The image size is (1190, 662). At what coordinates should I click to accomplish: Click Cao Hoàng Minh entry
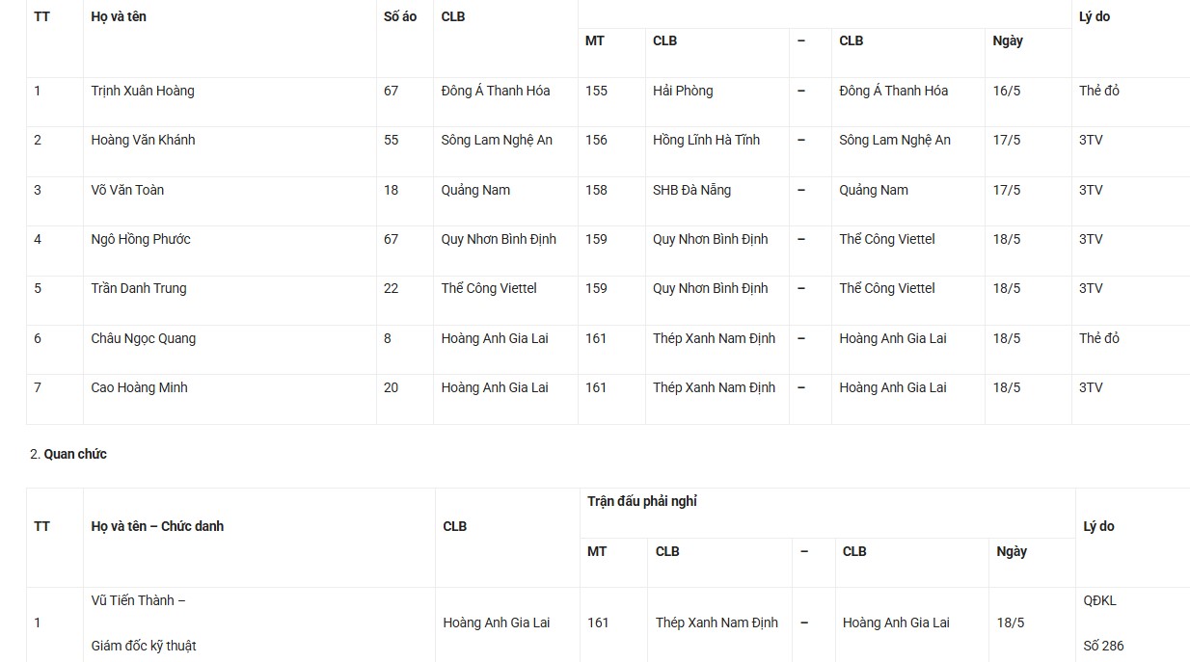(x=139, y=387)
